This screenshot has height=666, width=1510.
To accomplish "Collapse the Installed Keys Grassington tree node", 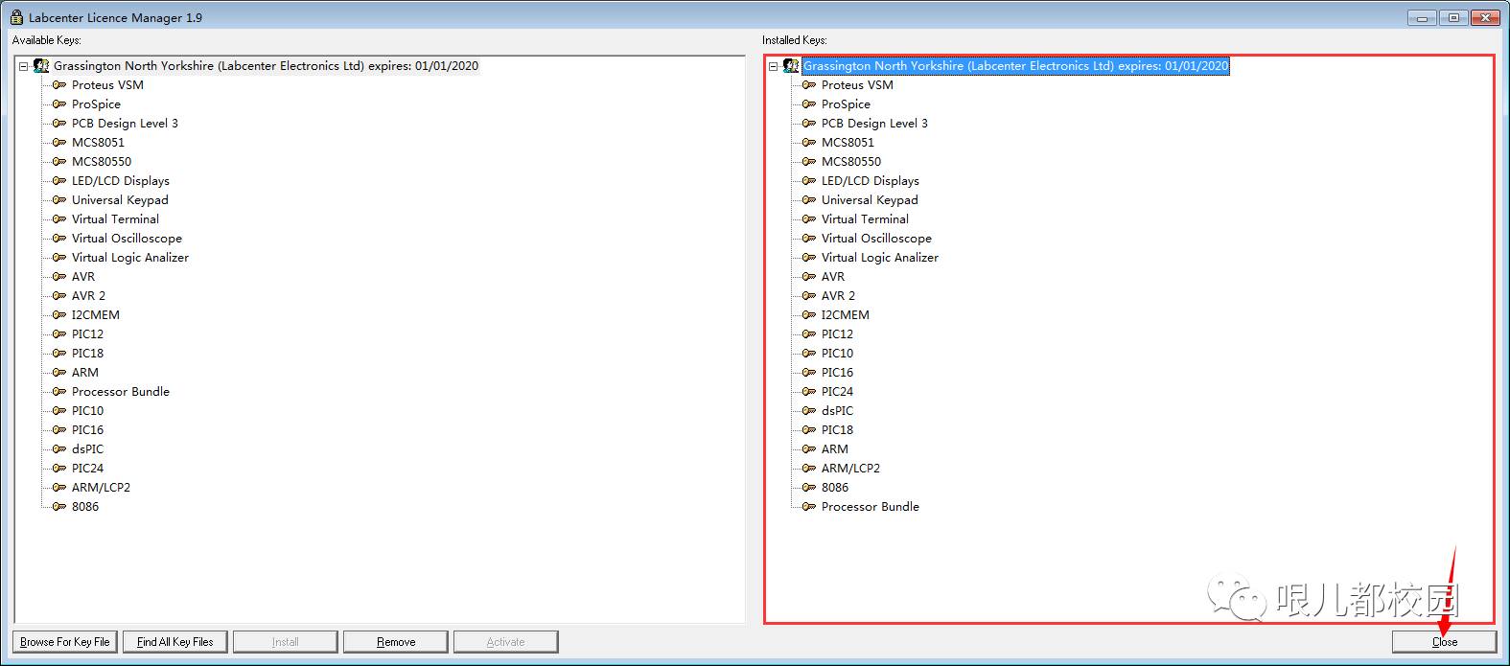I will pos(774,66).
